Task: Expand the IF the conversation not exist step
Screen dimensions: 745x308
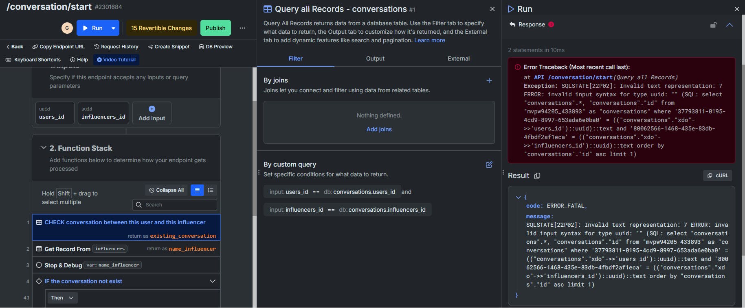Action: [212, 281]
